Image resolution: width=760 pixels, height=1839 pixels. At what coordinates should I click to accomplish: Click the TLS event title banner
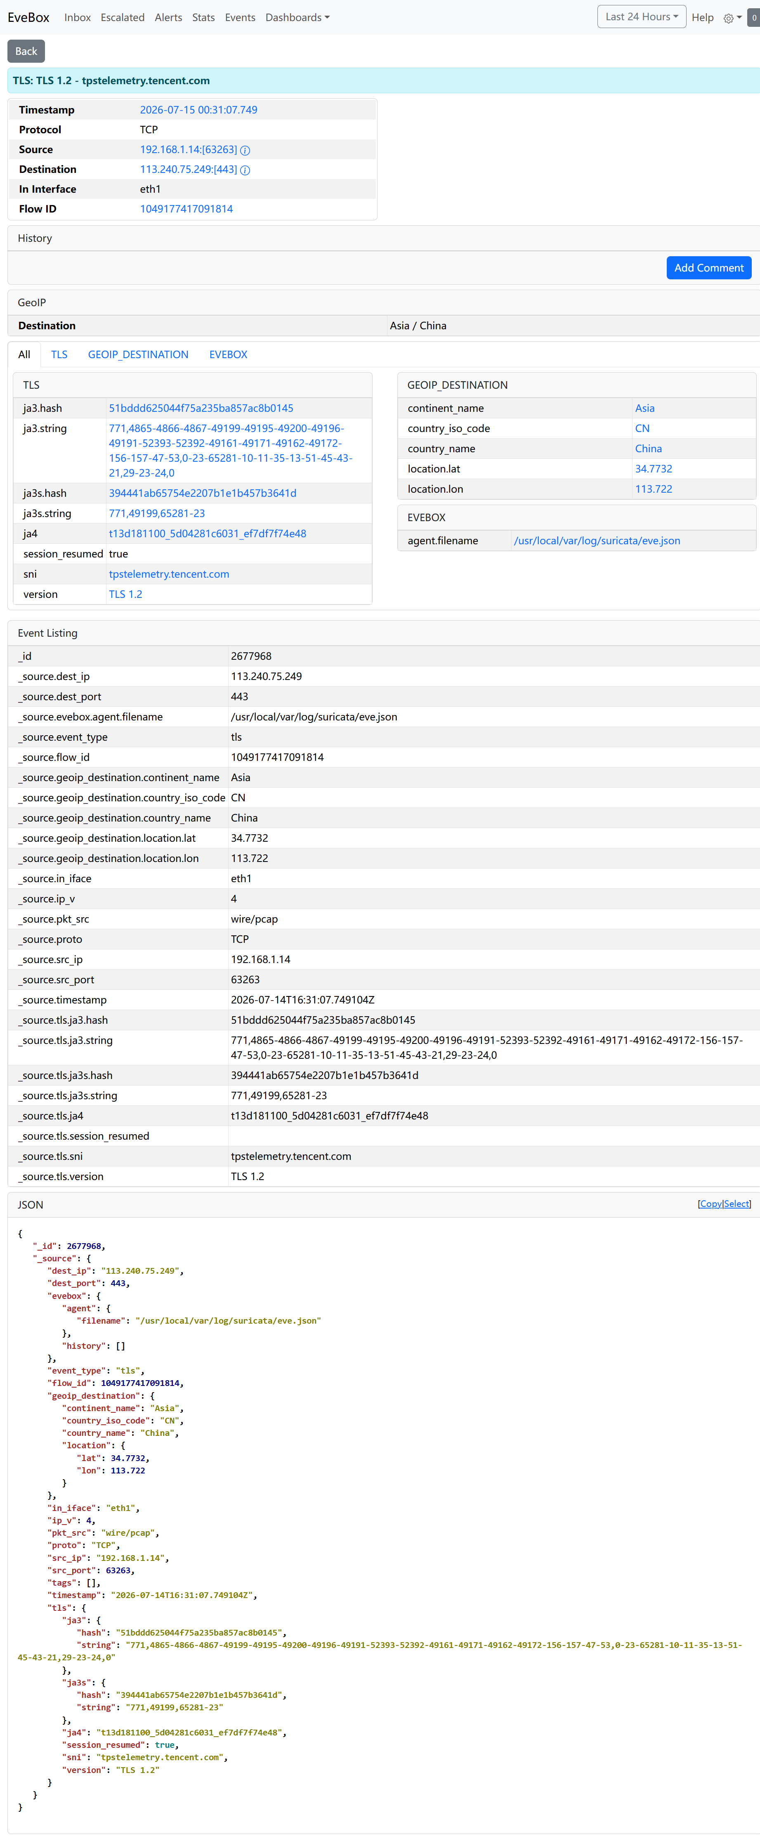[383, 81]
